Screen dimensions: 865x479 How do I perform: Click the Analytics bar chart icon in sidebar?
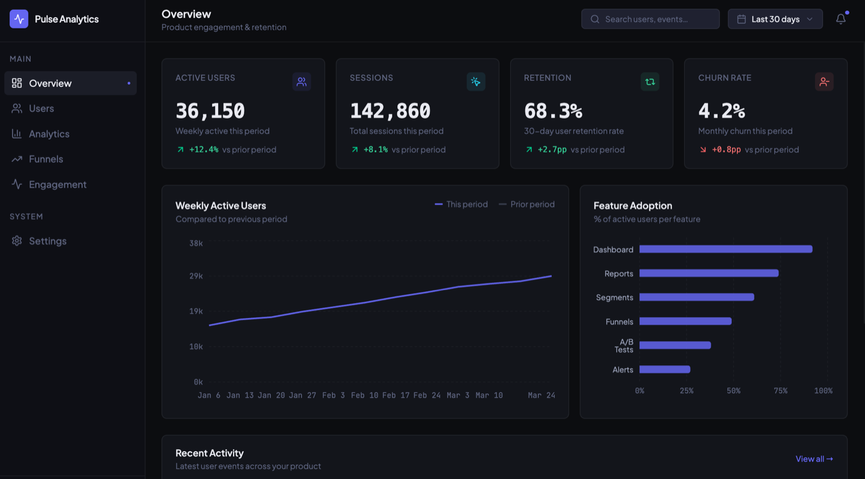17,134
